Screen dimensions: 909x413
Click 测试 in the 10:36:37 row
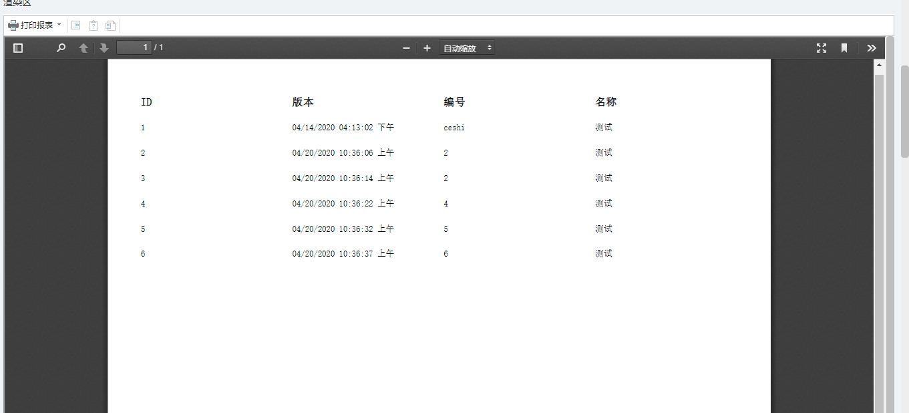pos(604,254)
